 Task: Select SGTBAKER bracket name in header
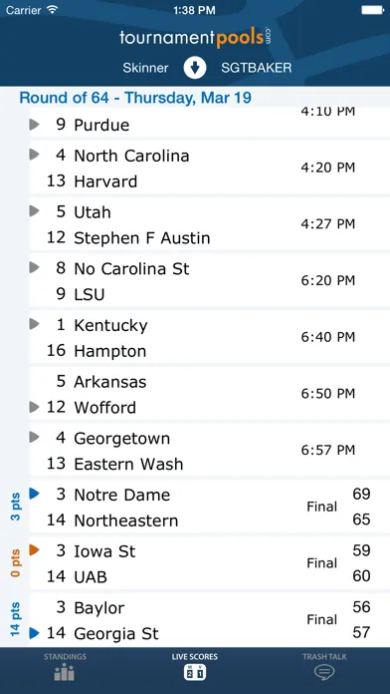click(256, 68)
